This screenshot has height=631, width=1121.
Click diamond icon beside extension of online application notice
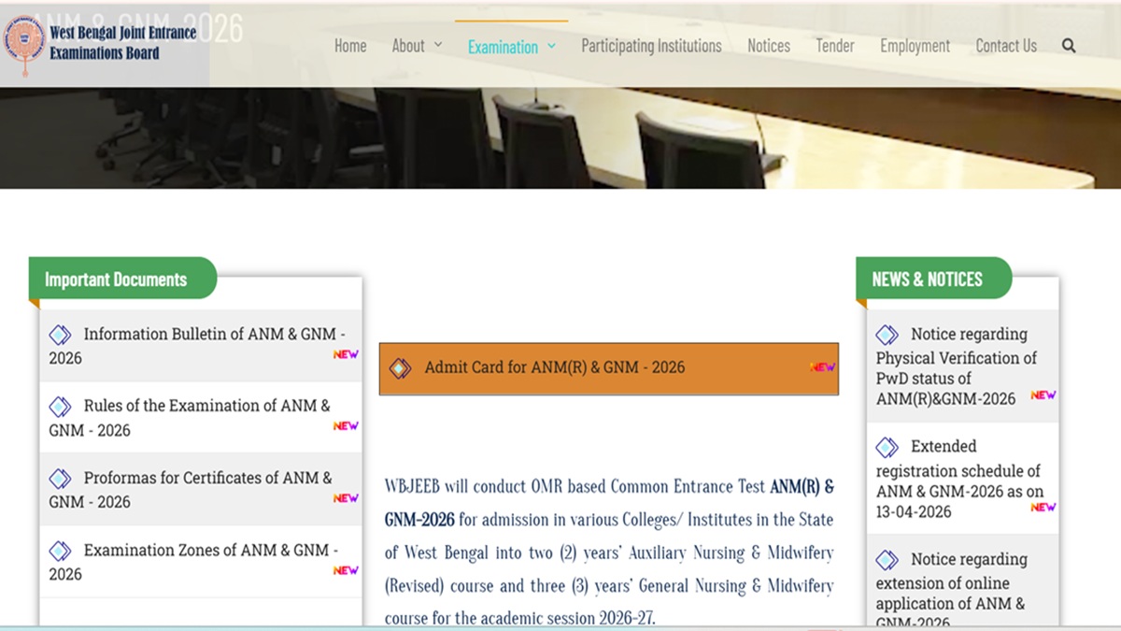click(x=887, y=560)
